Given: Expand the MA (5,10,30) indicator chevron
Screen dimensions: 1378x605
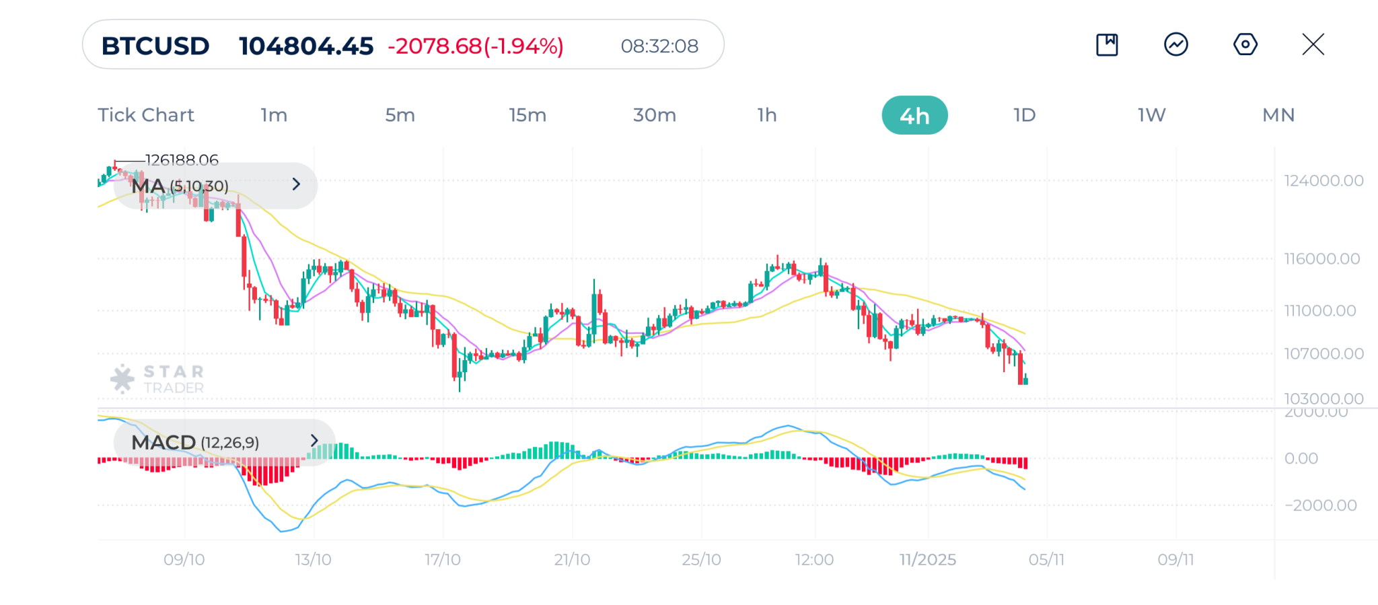Looking at the screenshot, I should tap(296, 184).
